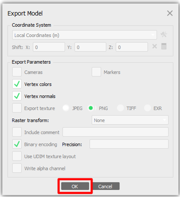Clear the shift values X icon
This screenshot has height=197, width=180.
click(154, 46)
